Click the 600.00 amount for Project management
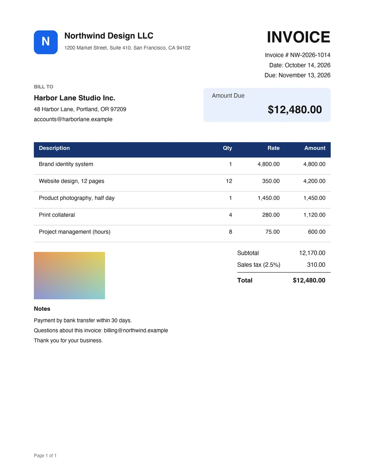Image resolution: width=366 pixels, height=473 pixels. 317,232
